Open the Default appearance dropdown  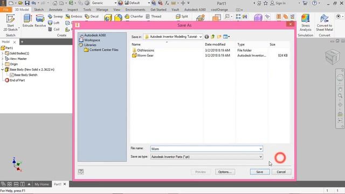coord(149,3)
